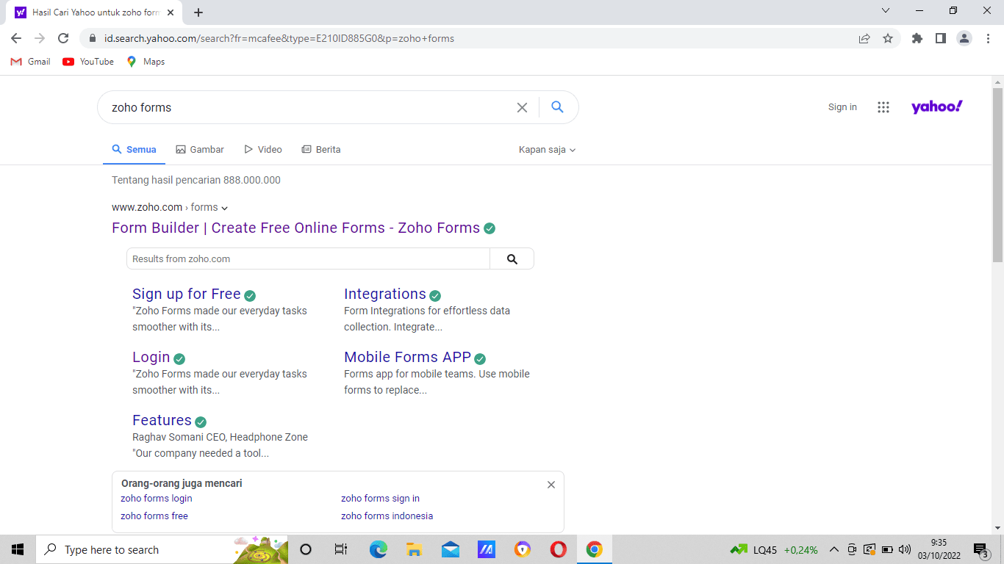Viewport: 1004px width, 564px height.
Task: Open the Yahoo apps grid icon
Action: (883, 107)
